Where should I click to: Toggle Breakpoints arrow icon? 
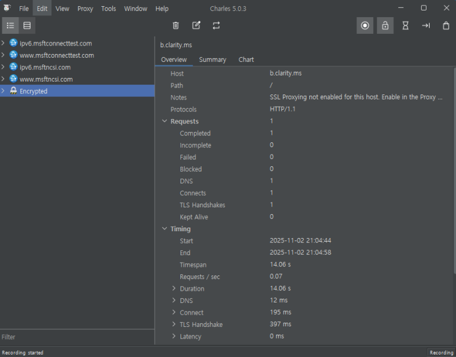(426, 26)
